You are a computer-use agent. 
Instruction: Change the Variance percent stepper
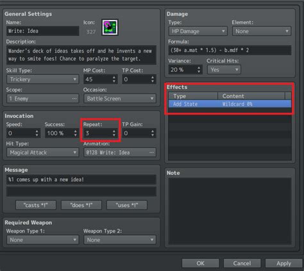[199, 70]
